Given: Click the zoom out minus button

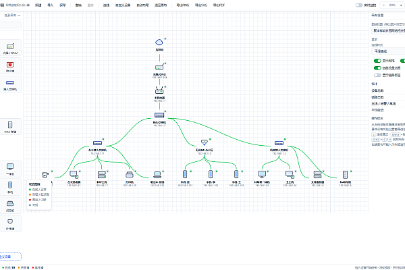Looking at the screenshot, I should point(384,5).
